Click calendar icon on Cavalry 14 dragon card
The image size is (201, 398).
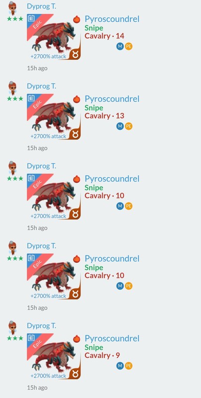(x=31, y=18)
